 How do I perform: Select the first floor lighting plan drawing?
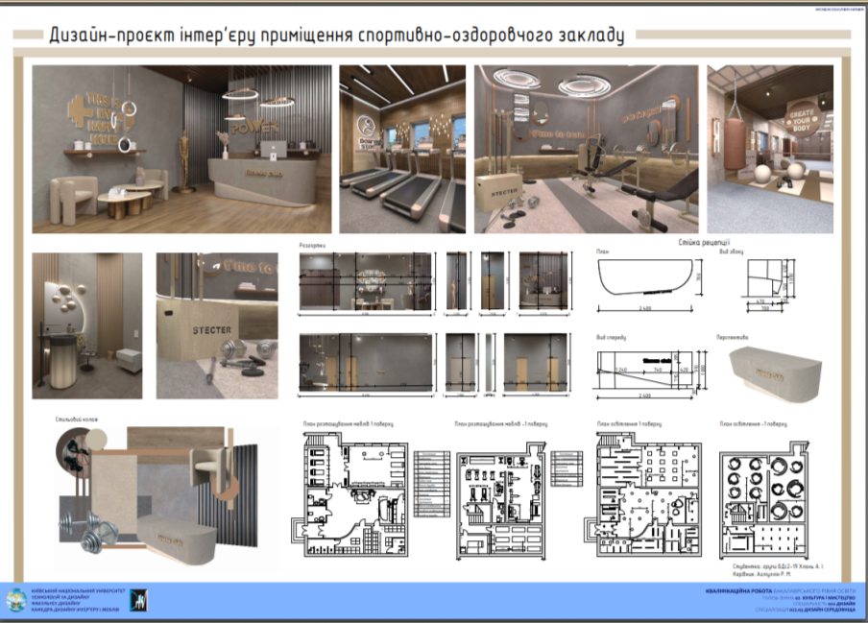pos(642,494)
